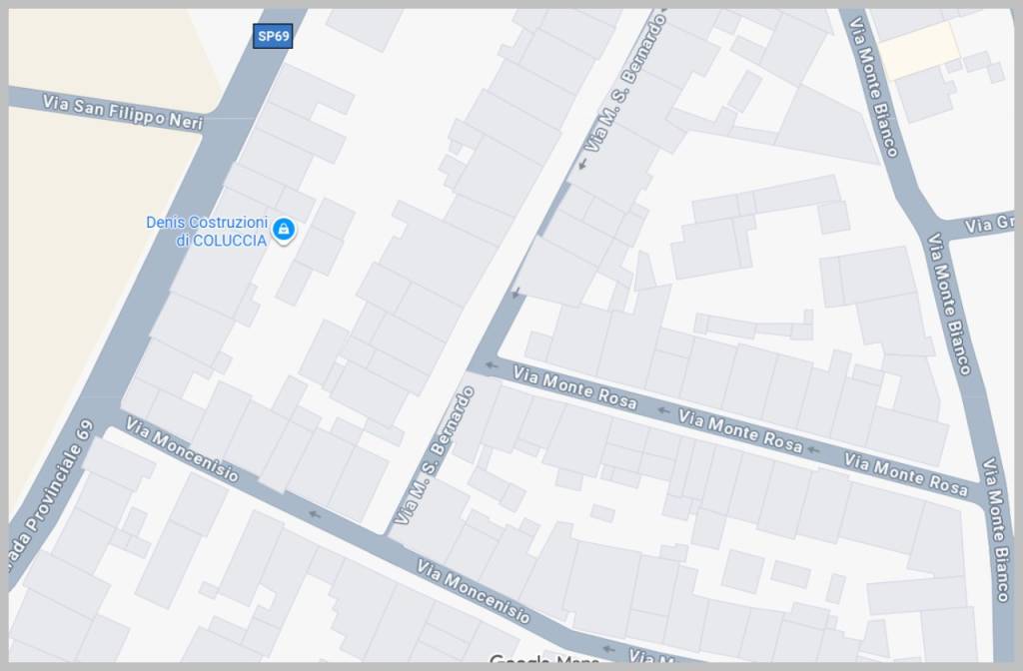Click arrow at Via Monte Rosa west end
Viewport: 1023px width, 671px height.
coord(491,365)
